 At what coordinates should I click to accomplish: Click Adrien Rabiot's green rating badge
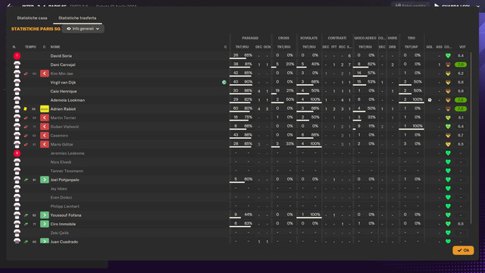point(461,109)
